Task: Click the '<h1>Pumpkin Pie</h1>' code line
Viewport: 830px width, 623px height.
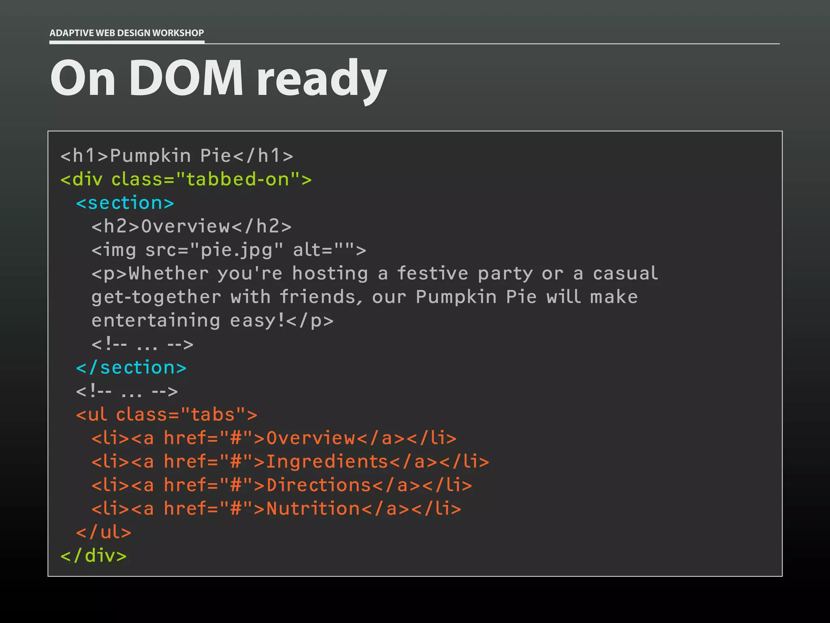Action: [177, 156]
